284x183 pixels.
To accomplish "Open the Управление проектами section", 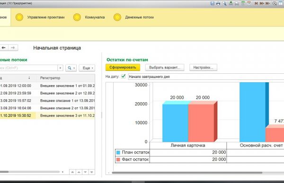I will (46, 17).
